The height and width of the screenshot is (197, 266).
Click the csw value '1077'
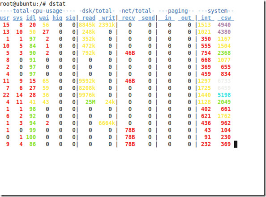[x=224, y=60]
